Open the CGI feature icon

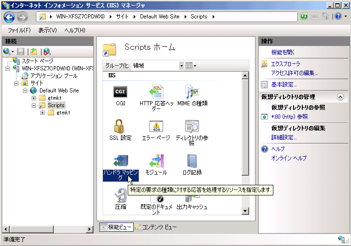click(120, 92)
